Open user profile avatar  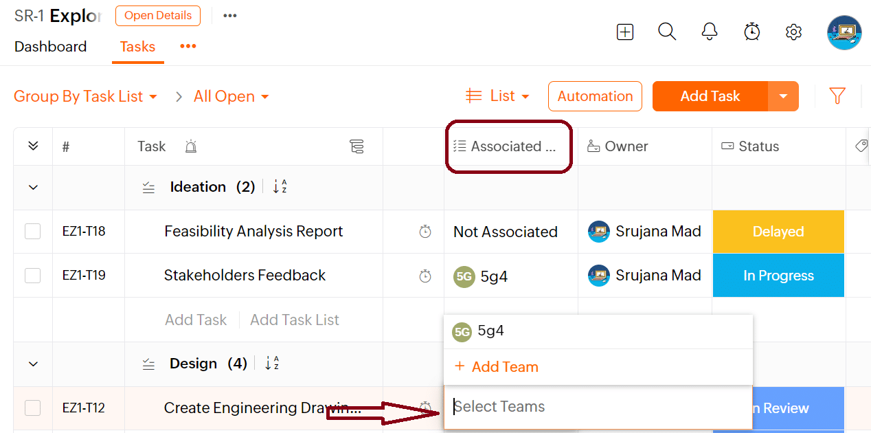click(x=844, y=32)
